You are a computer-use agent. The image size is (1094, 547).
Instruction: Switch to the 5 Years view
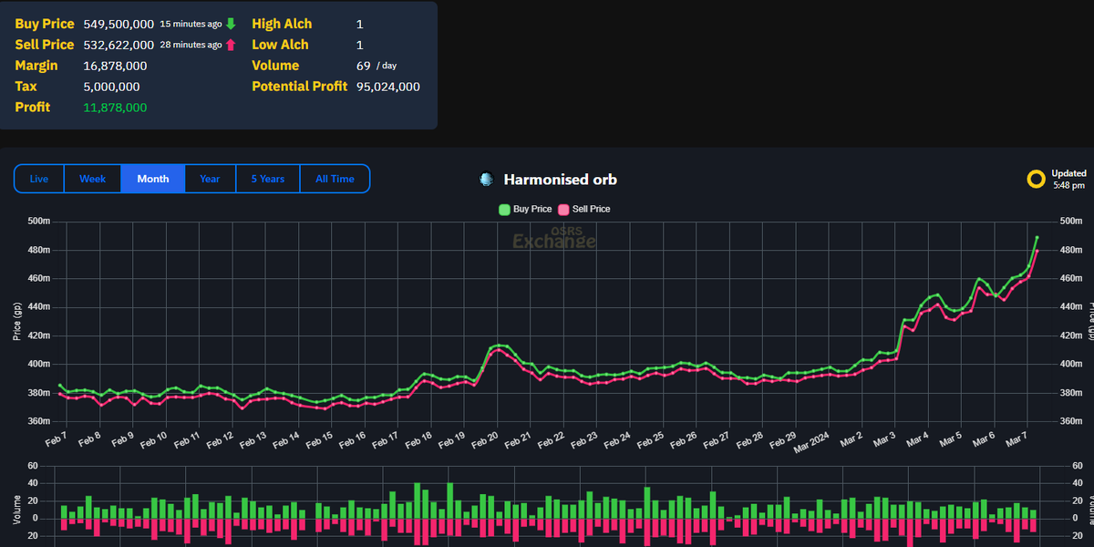click(x=267, y=179)
